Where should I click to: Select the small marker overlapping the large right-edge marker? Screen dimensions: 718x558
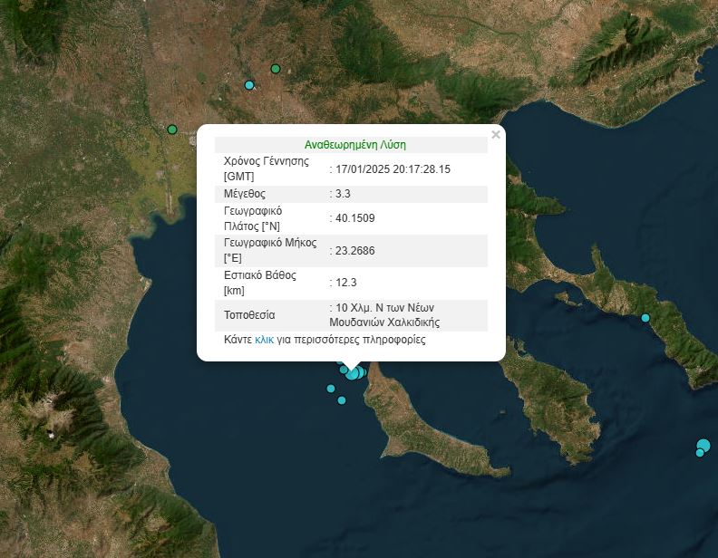[699, 453]
